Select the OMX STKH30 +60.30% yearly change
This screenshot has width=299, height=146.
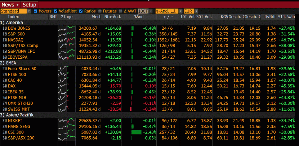[x=287, y=103]
